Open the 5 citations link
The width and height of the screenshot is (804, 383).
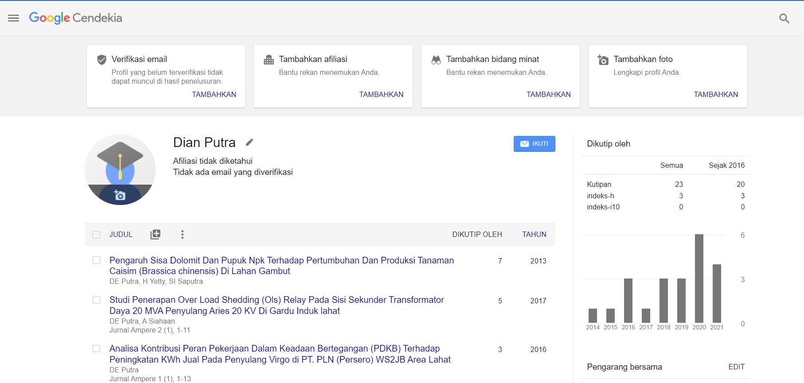[500, 301]
